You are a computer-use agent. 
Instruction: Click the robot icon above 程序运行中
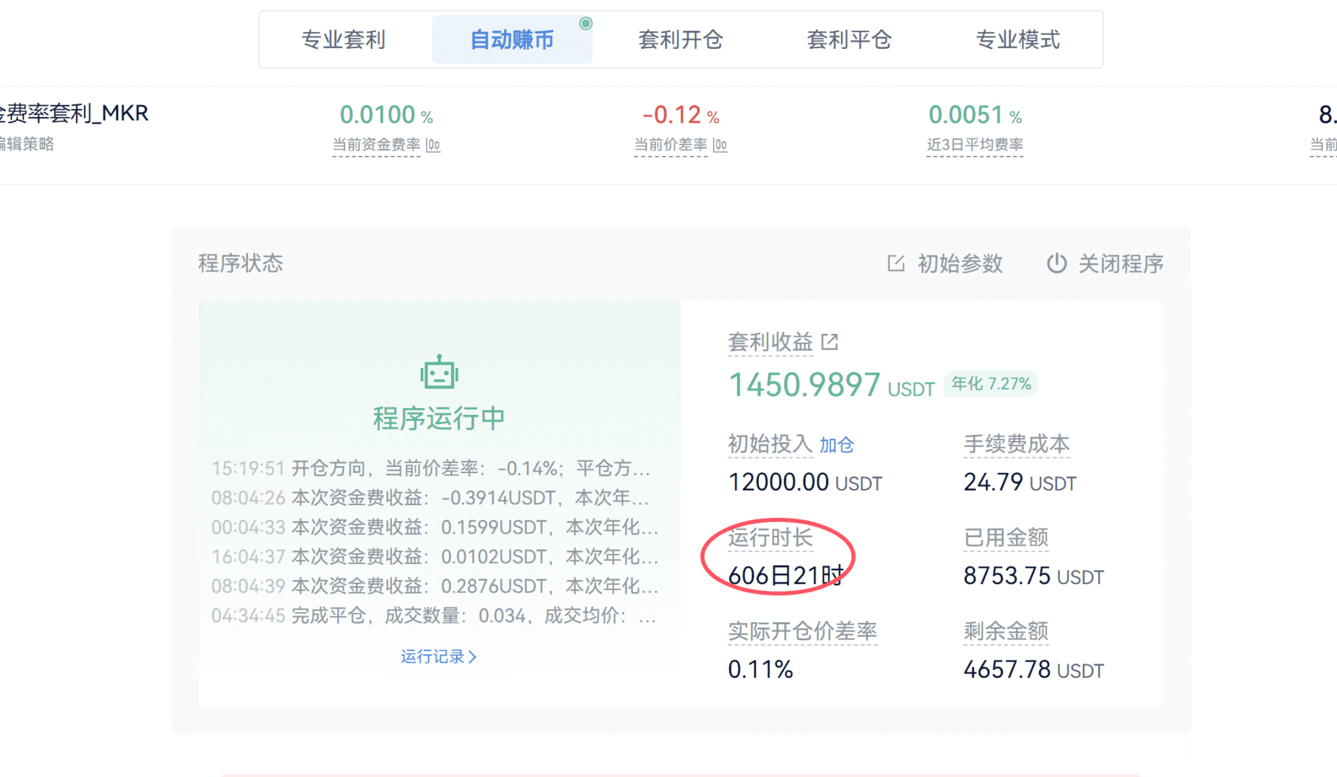click(x=439, y=372)
